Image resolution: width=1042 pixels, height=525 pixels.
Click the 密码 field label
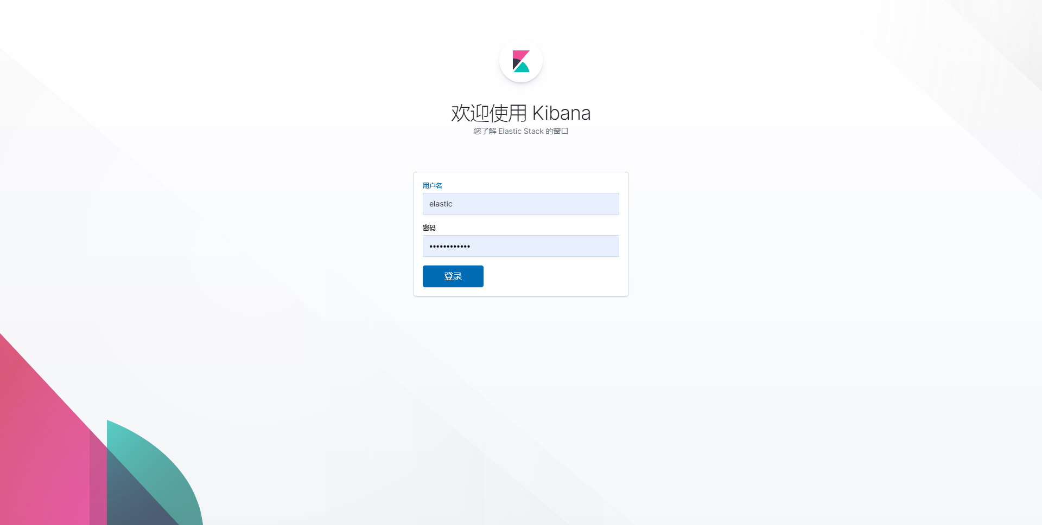[x=429, y=228]
